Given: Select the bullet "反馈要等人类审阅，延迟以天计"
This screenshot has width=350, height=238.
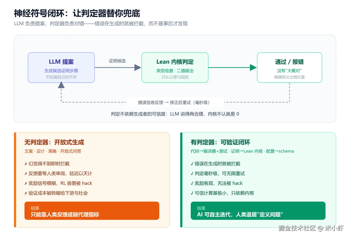Looking at the screenshot, I should pyautogui.click(x=58, y=173).
